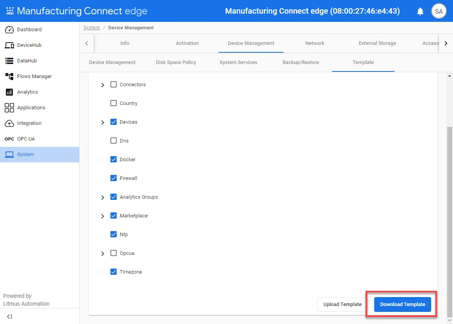Image resolution: width=453 pixels, height=324 pixels.
Task: Expand the Opcua tree node
Action: coord(103,253)
